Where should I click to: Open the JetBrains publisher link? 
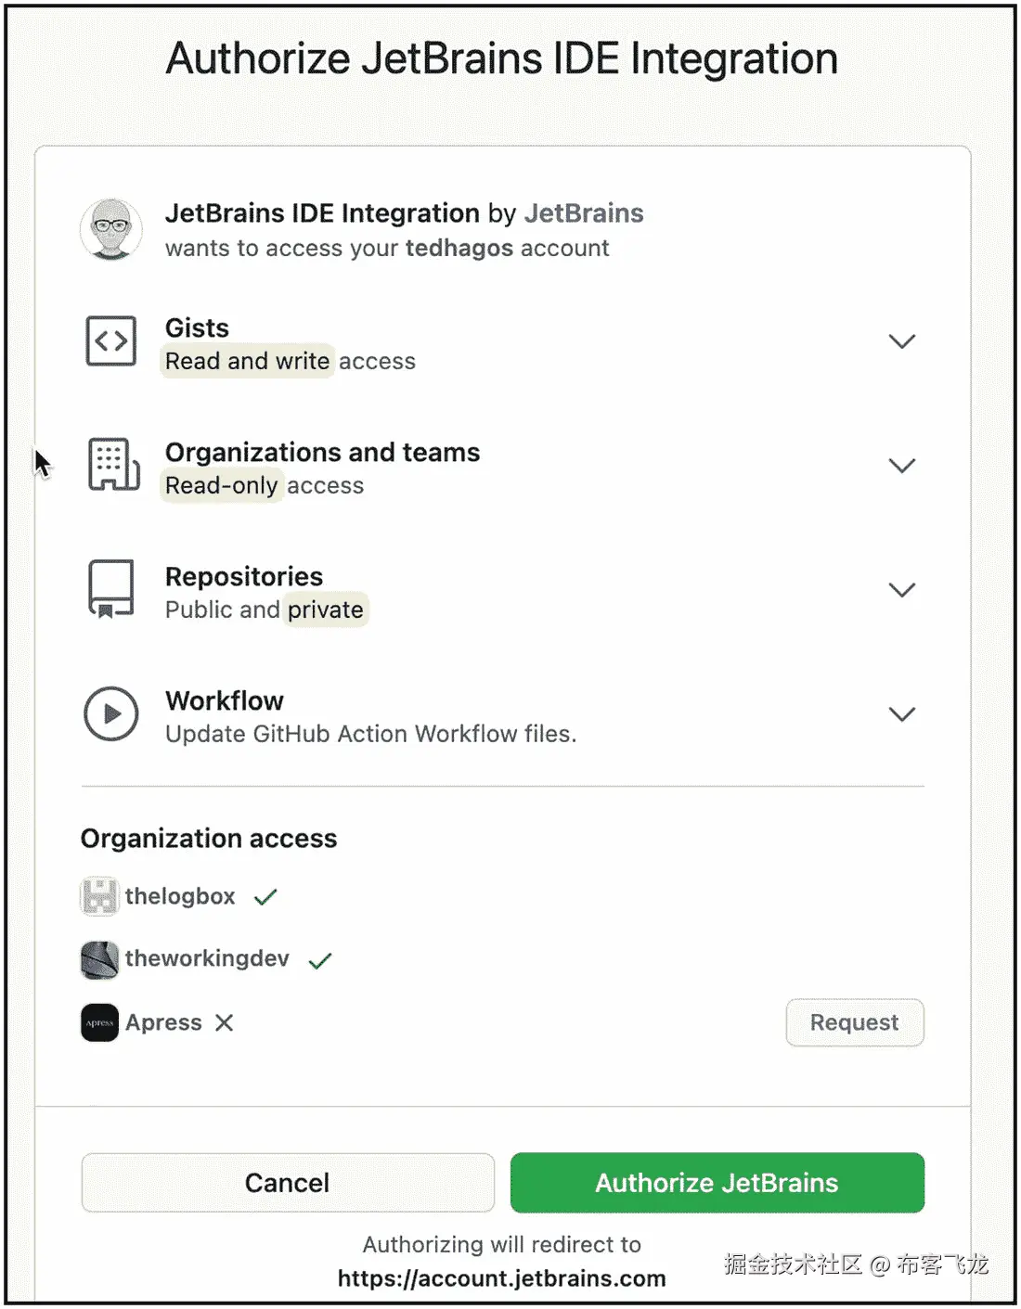584,213
